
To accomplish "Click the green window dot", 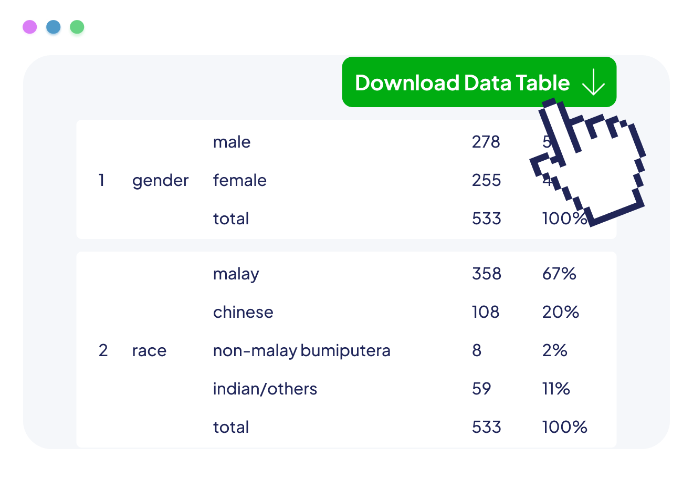I will point(77,29).
